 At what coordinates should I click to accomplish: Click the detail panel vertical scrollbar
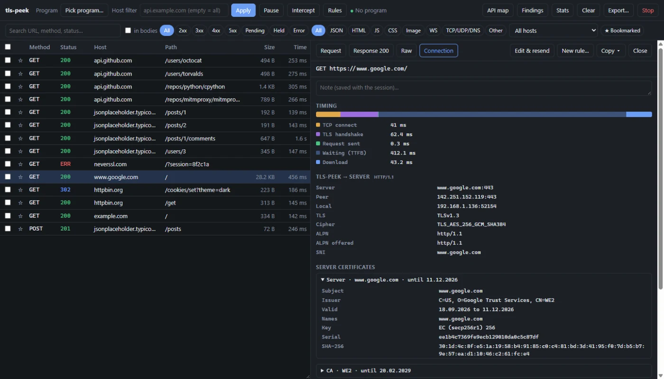[660, 168]
